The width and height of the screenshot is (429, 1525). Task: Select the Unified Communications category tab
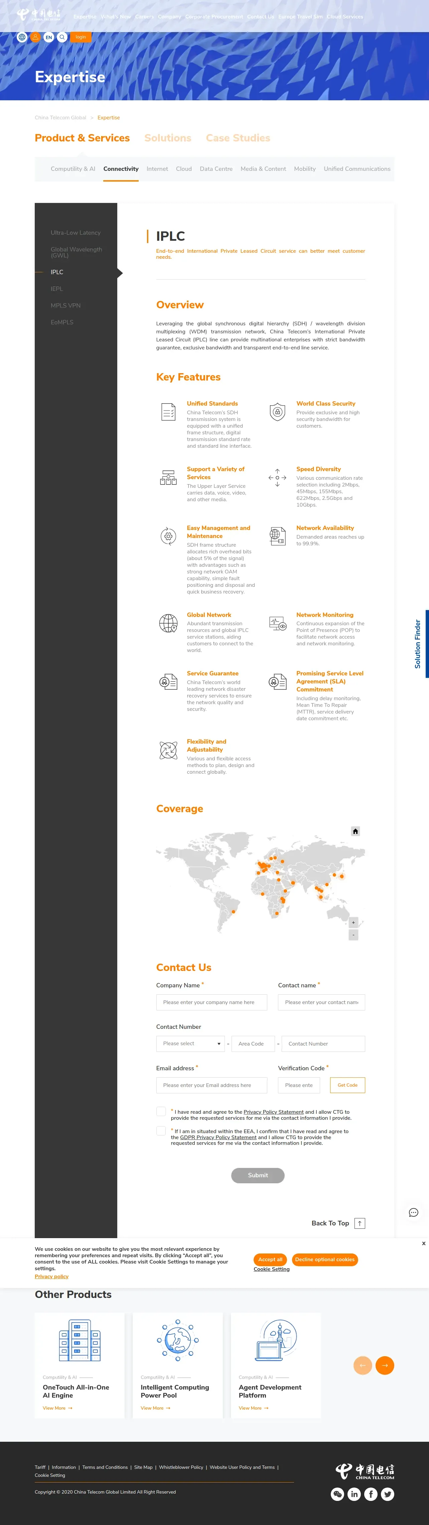click(x=357, y=169)
